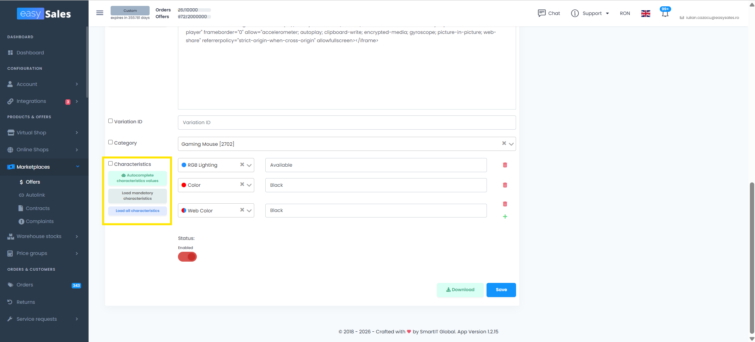Clear Web Color selection with X
This screenshot has width=755, height=342.
click(242, 210)
